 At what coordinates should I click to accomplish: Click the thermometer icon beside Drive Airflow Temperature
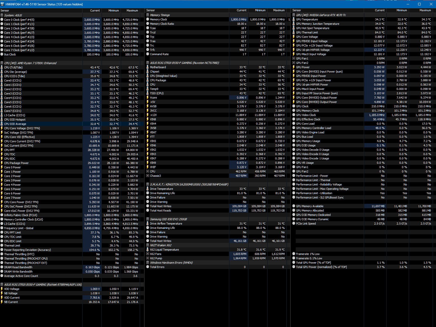click(x=148, y=224)
